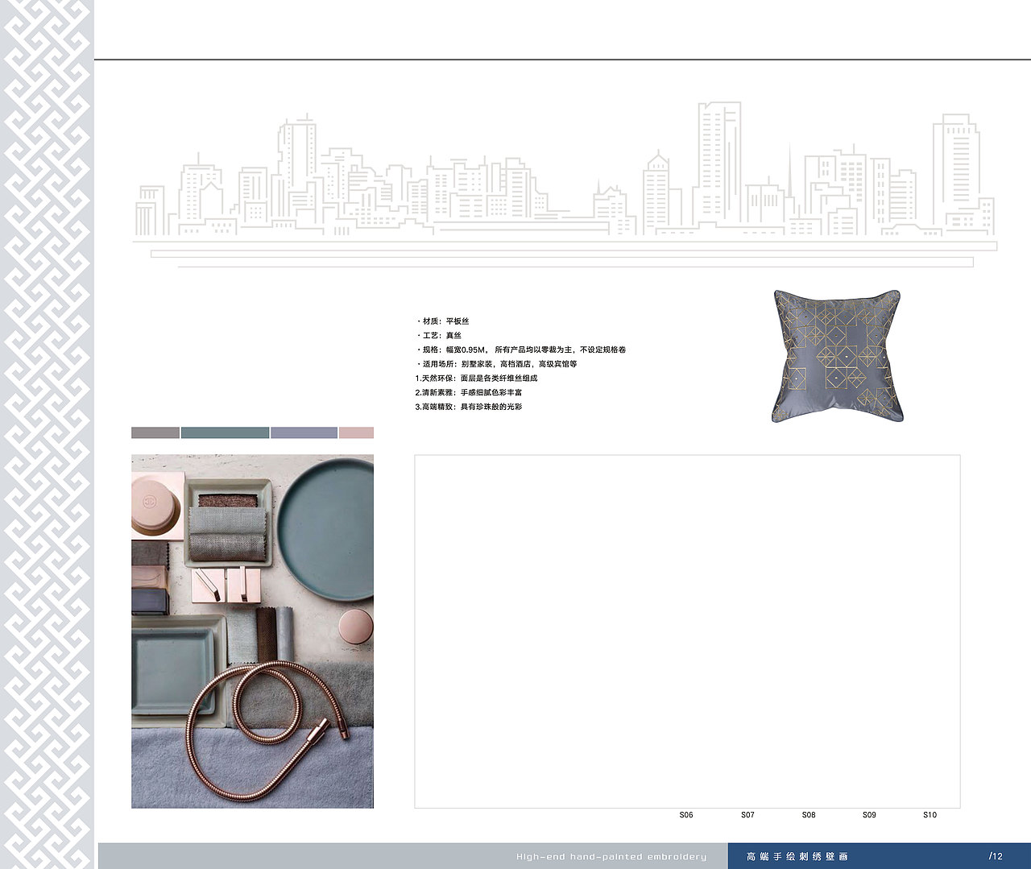Click the S10 sample label
This screenshot has height=869, width=1031.
click(x=930, y=815)
